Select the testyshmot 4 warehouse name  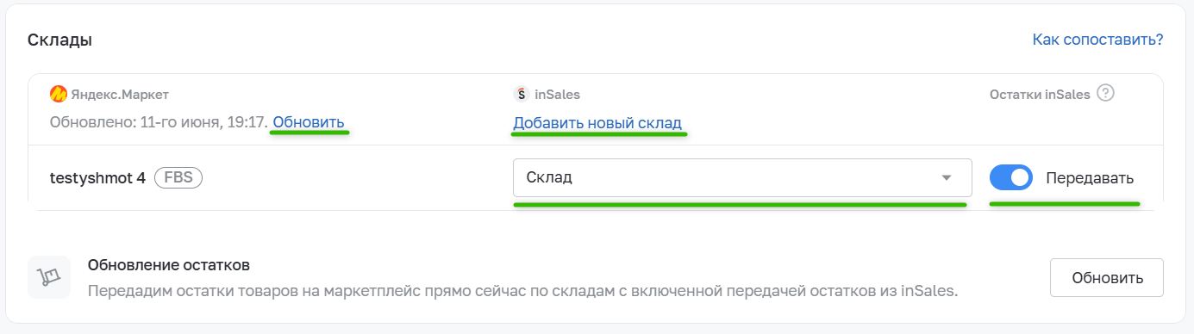coord(97,178)
